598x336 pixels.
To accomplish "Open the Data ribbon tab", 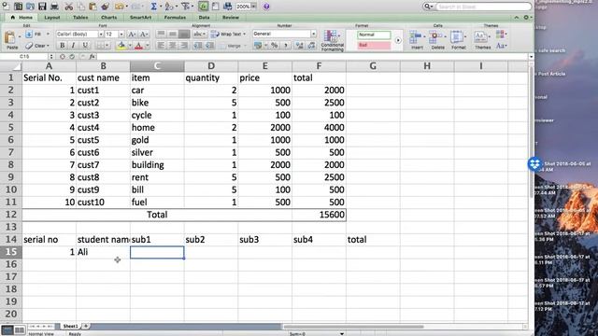I will coord(204,18).
